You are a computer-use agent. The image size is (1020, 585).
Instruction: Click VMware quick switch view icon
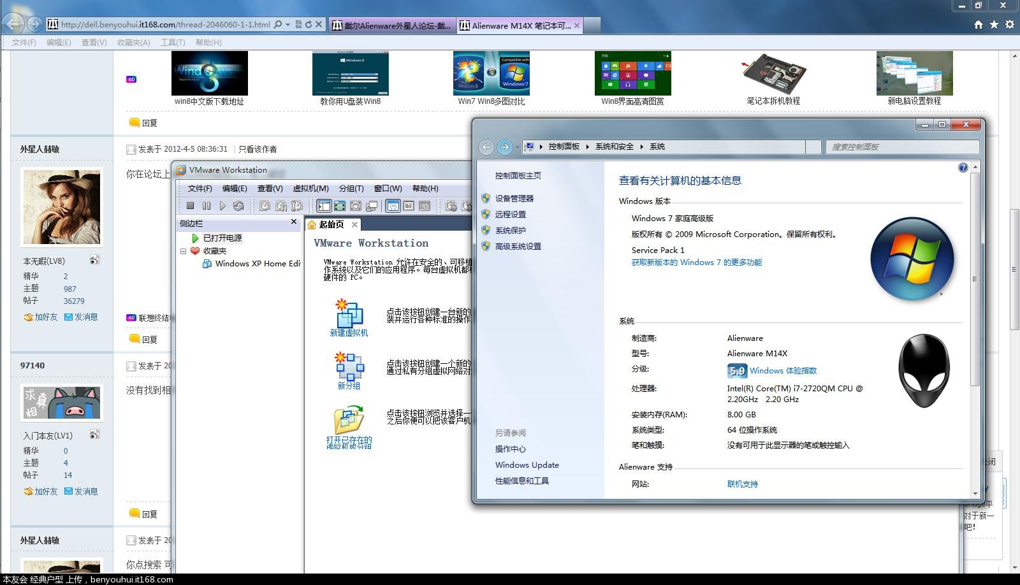(x=340, y=206)
